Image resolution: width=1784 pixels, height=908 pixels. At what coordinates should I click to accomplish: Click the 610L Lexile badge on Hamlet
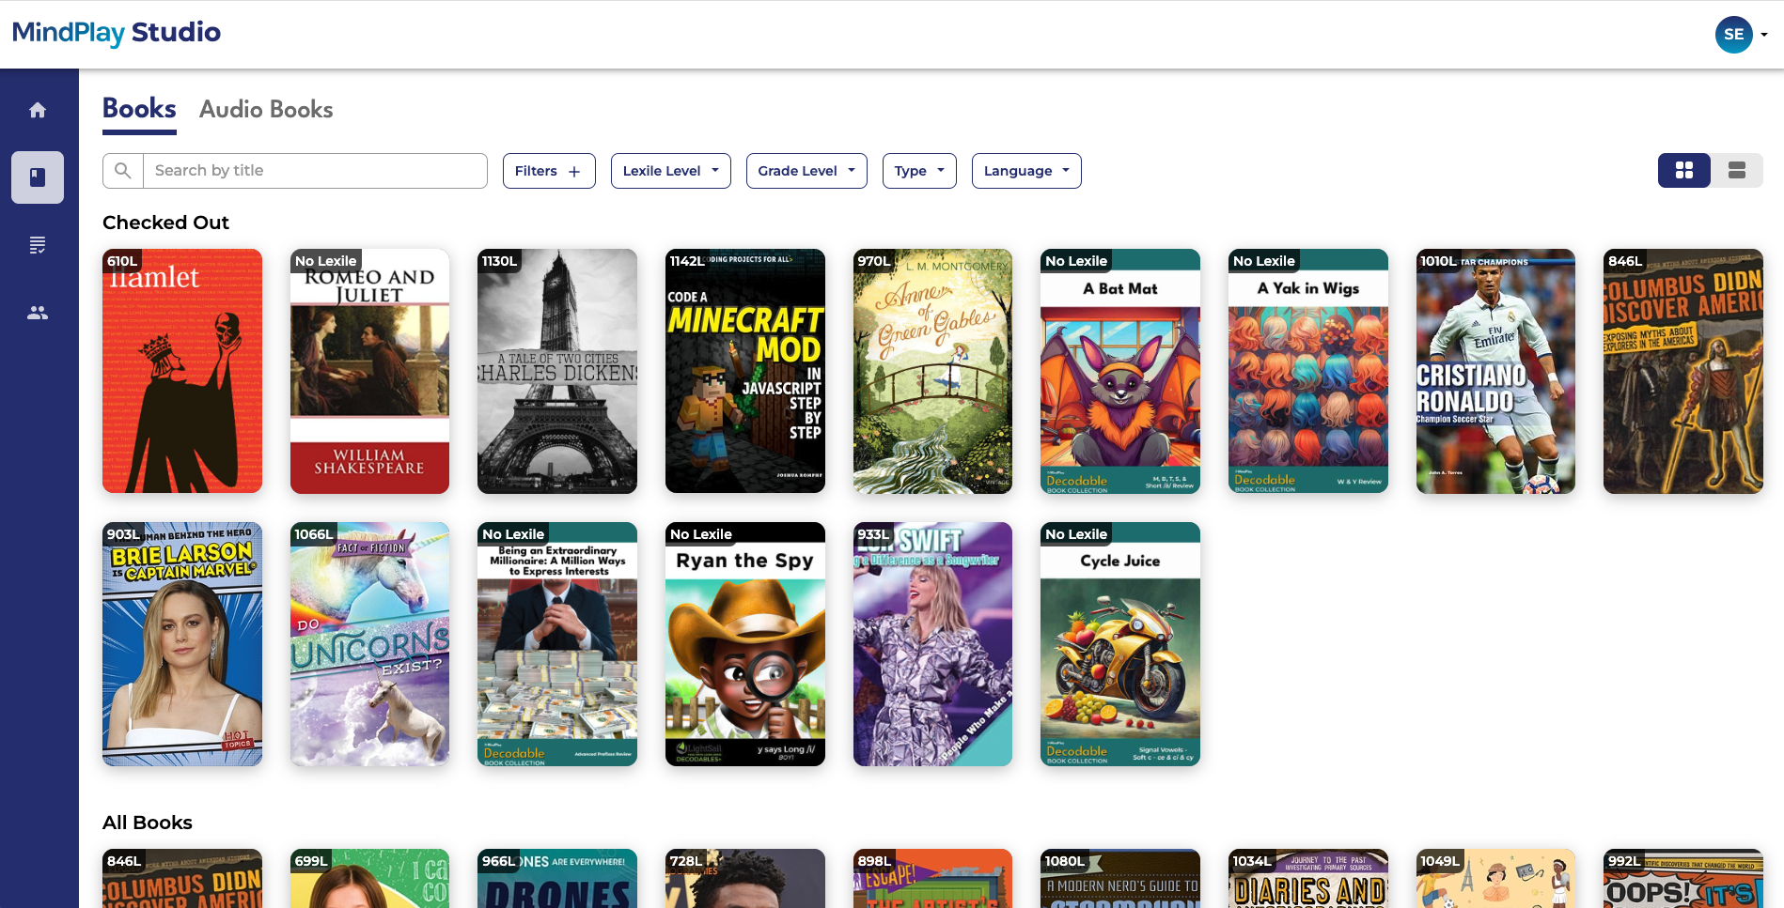[122, 261]
